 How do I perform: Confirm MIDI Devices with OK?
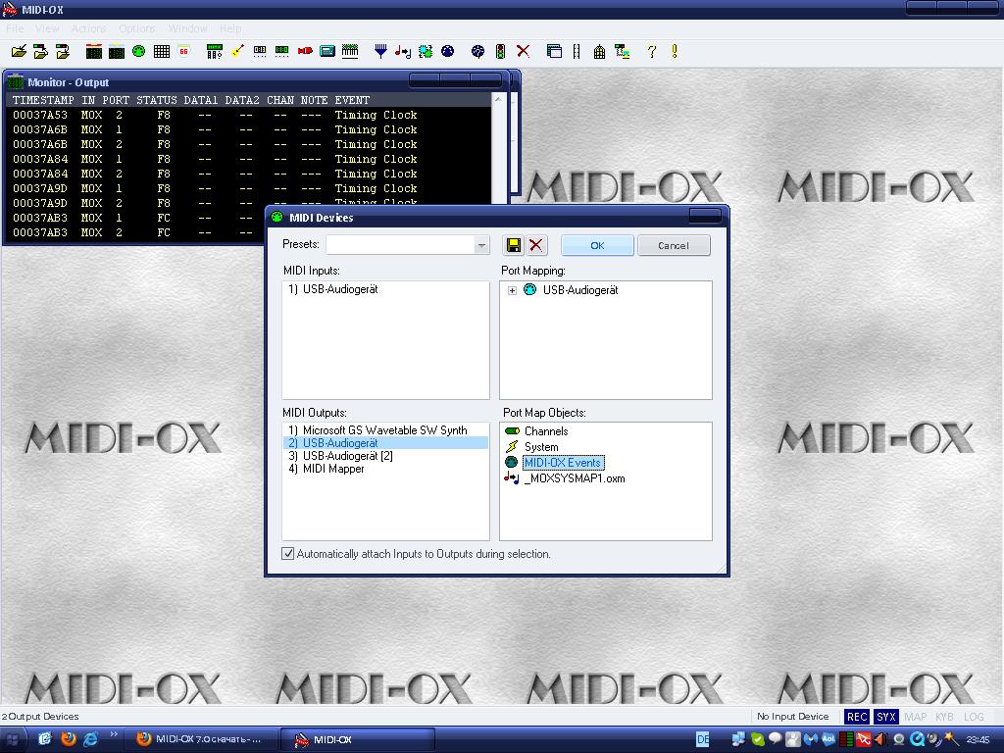pyautogui.click(x=597, y=245)
